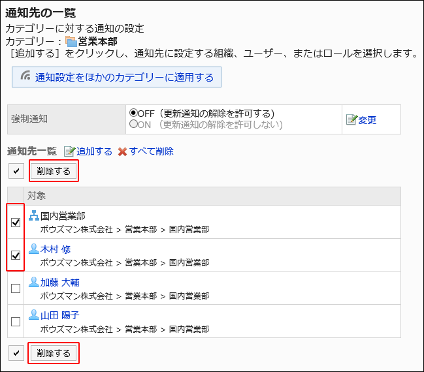The image size is (424, 372).
Task: Uncheck the 国内営業部 checkbox
Action: (x=16, y=223)
